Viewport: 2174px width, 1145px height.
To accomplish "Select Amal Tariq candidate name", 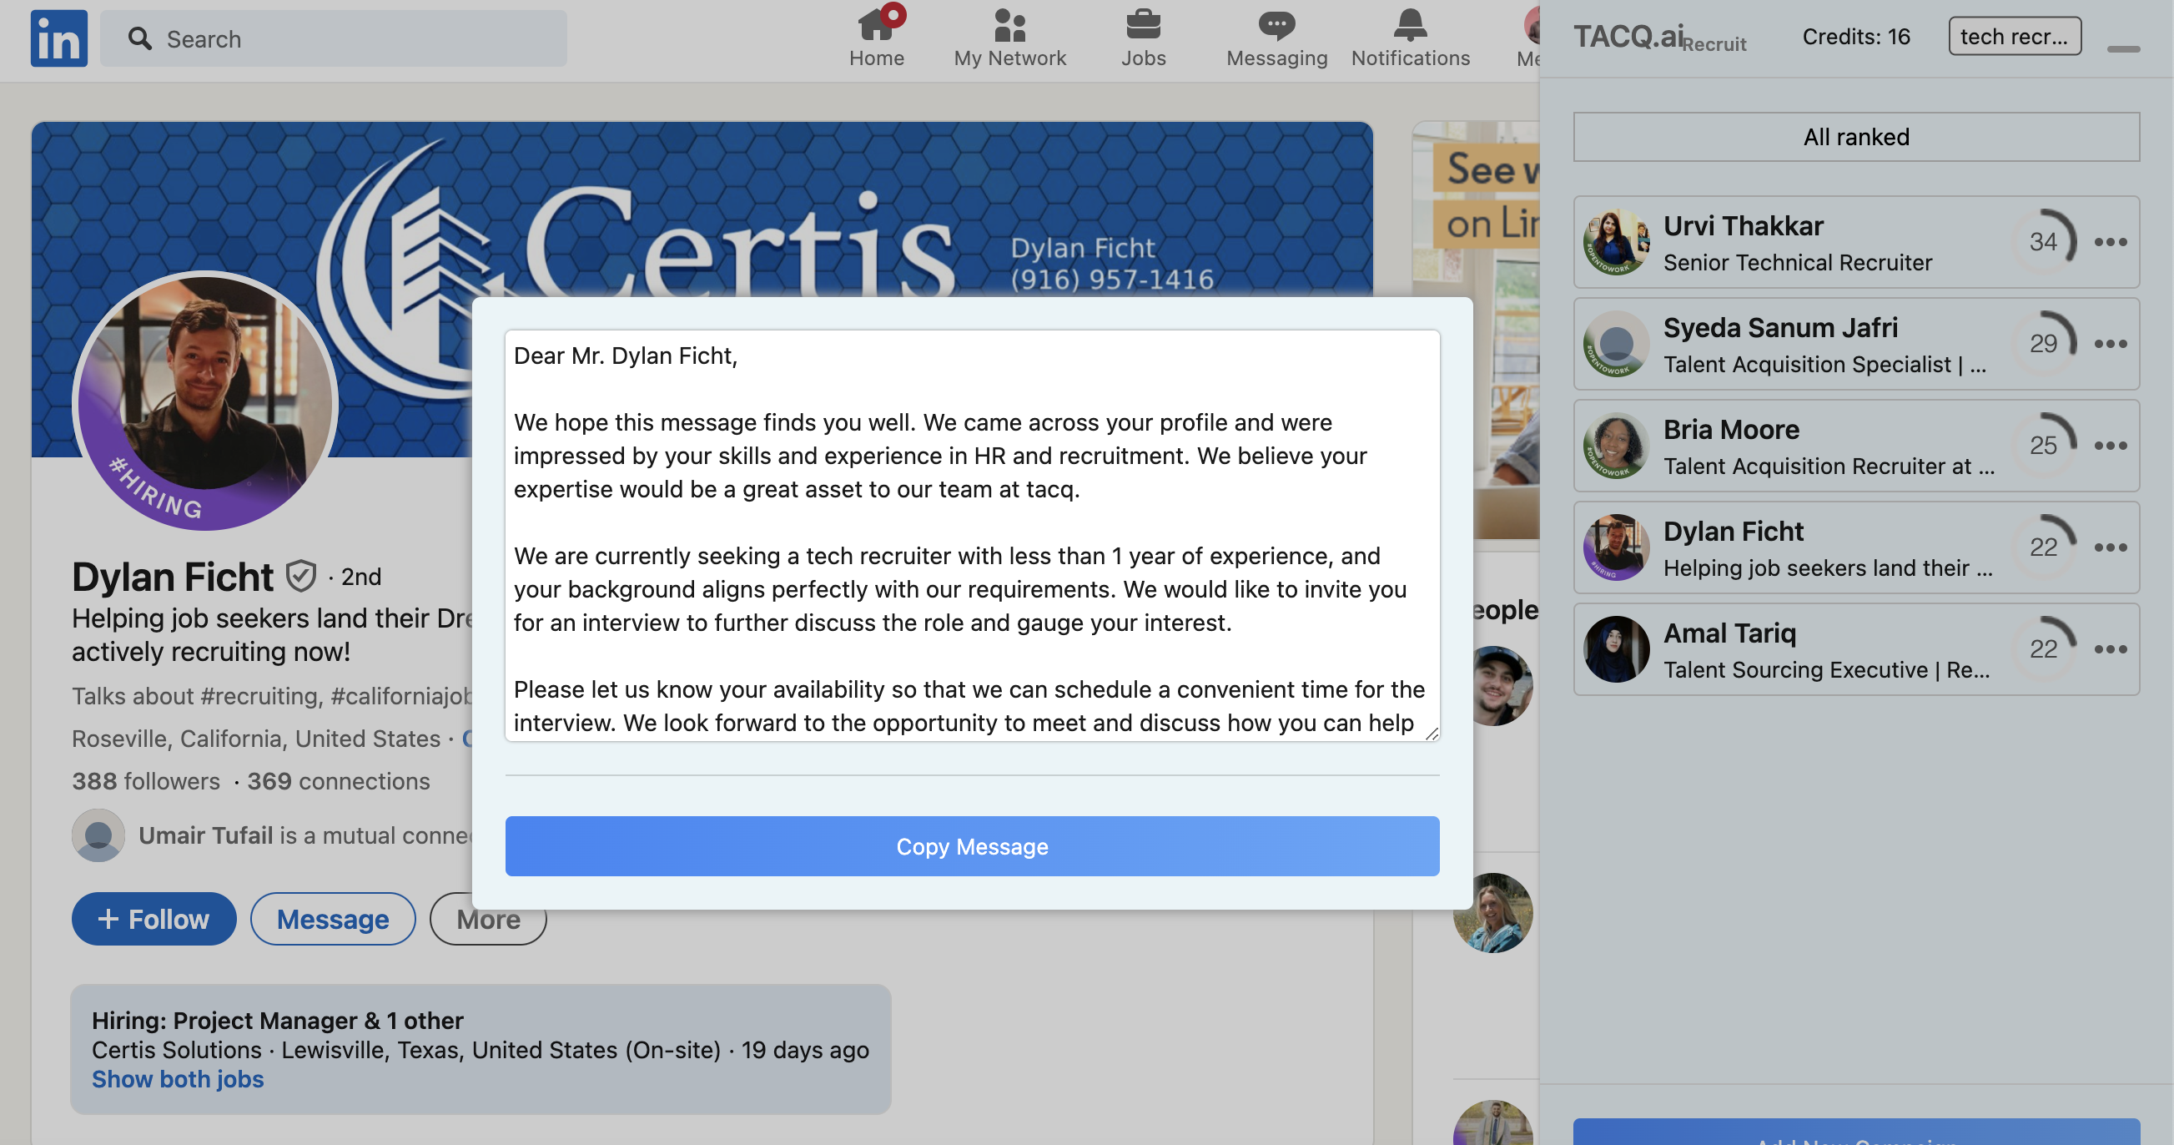I will point(1729,633).
